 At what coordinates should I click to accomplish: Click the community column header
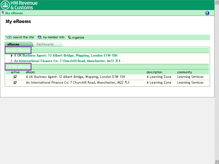[x=185, y=72]
